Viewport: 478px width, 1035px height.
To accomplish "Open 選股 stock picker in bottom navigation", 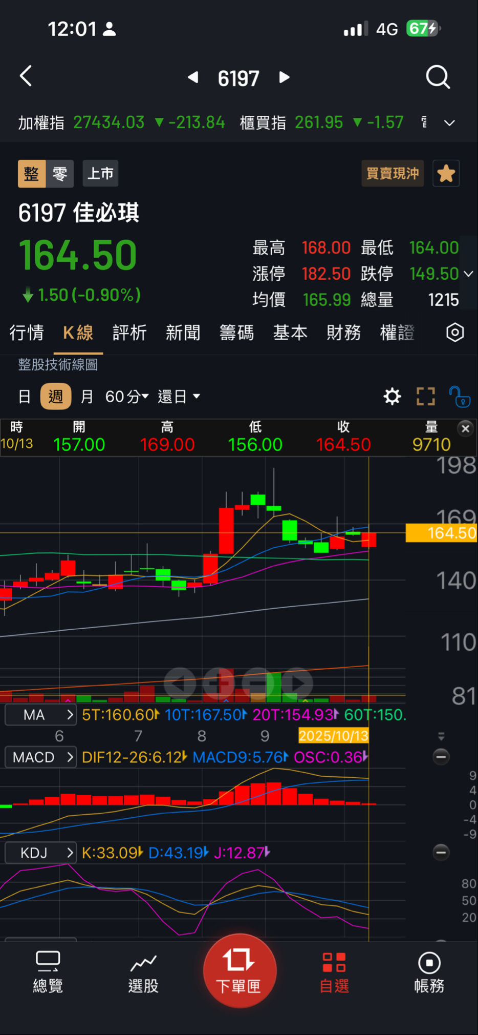I will click(143, 972).
